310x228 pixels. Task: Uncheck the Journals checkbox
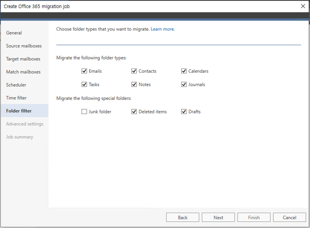click(184, 85)
